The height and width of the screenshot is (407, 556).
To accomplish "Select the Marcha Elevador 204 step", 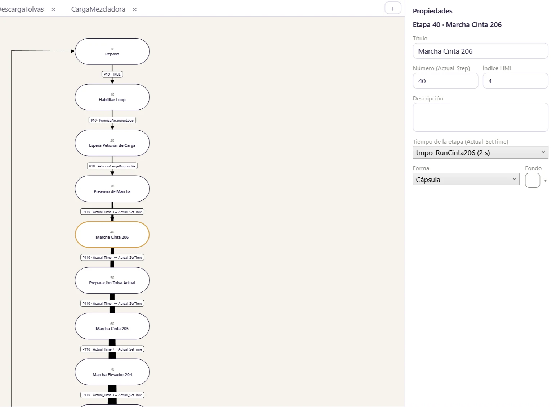I will 112,372.
